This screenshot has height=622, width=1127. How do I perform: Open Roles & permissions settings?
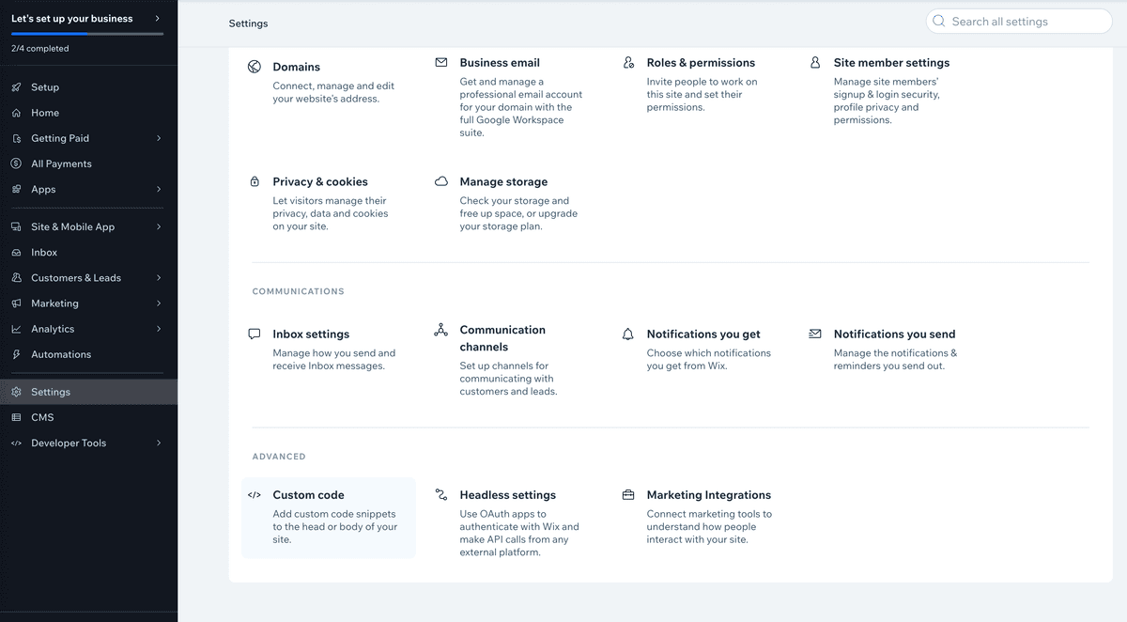[701, 63]
